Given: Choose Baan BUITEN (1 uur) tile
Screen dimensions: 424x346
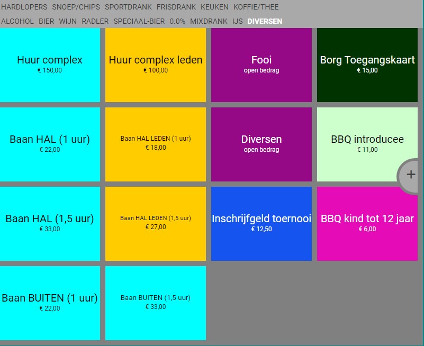Looking at the screenshot, I should coord(50,303).
